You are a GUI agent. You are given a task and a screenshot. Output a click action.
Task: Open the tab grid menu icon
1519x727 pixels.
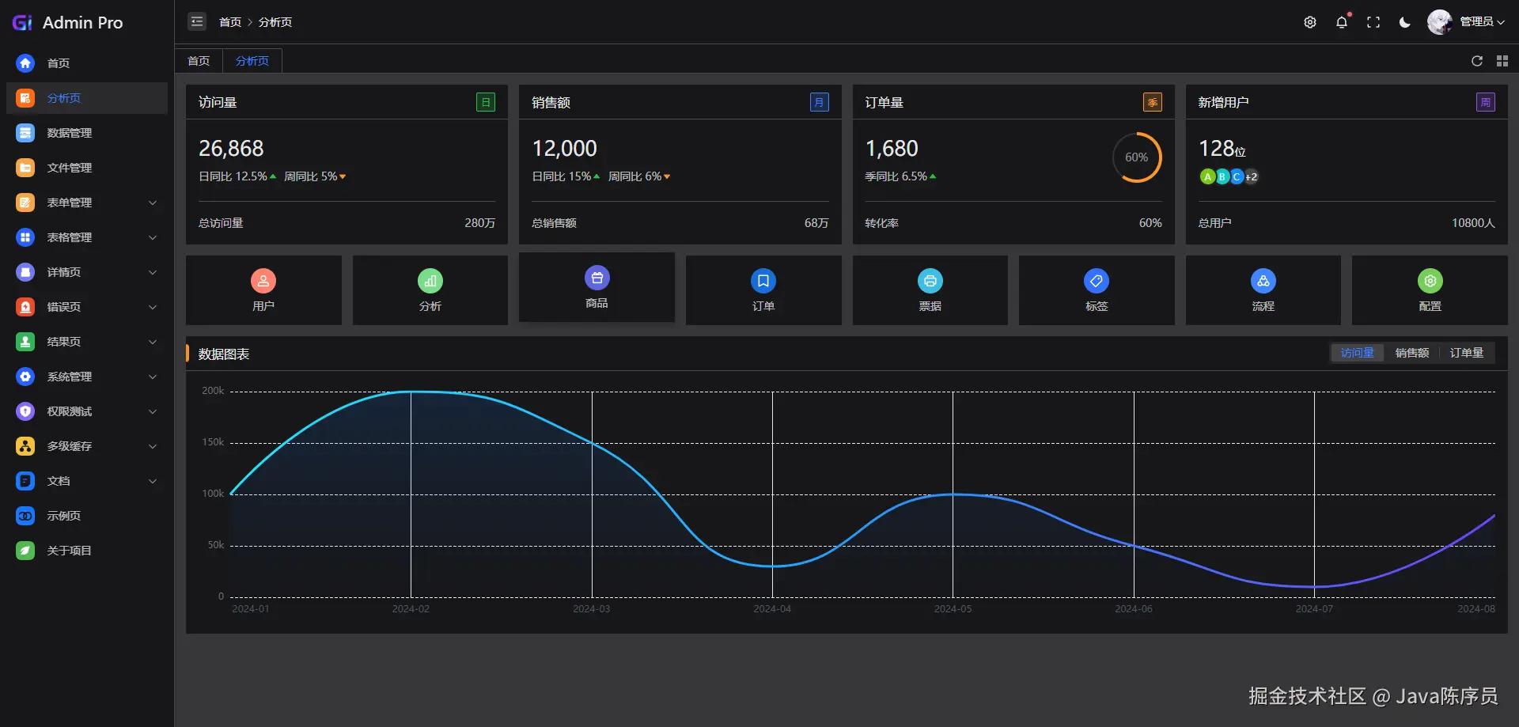(x=1502, y=61)
